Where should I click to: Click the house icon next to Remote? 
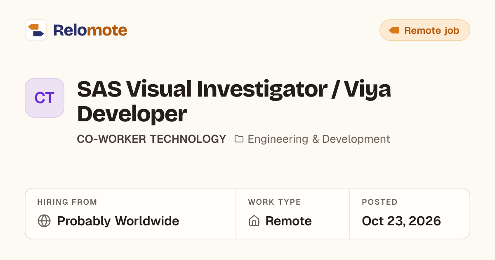[x=254, y=221]
